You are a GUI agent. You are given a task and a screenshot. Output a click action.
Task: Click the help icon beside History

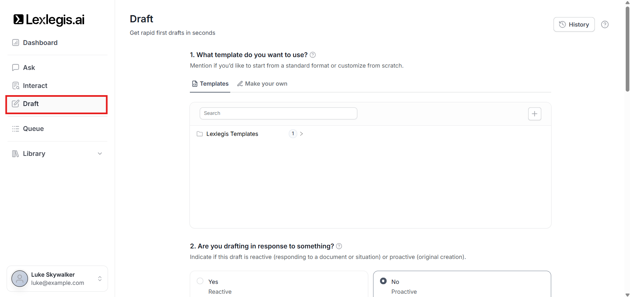point(605,25)
